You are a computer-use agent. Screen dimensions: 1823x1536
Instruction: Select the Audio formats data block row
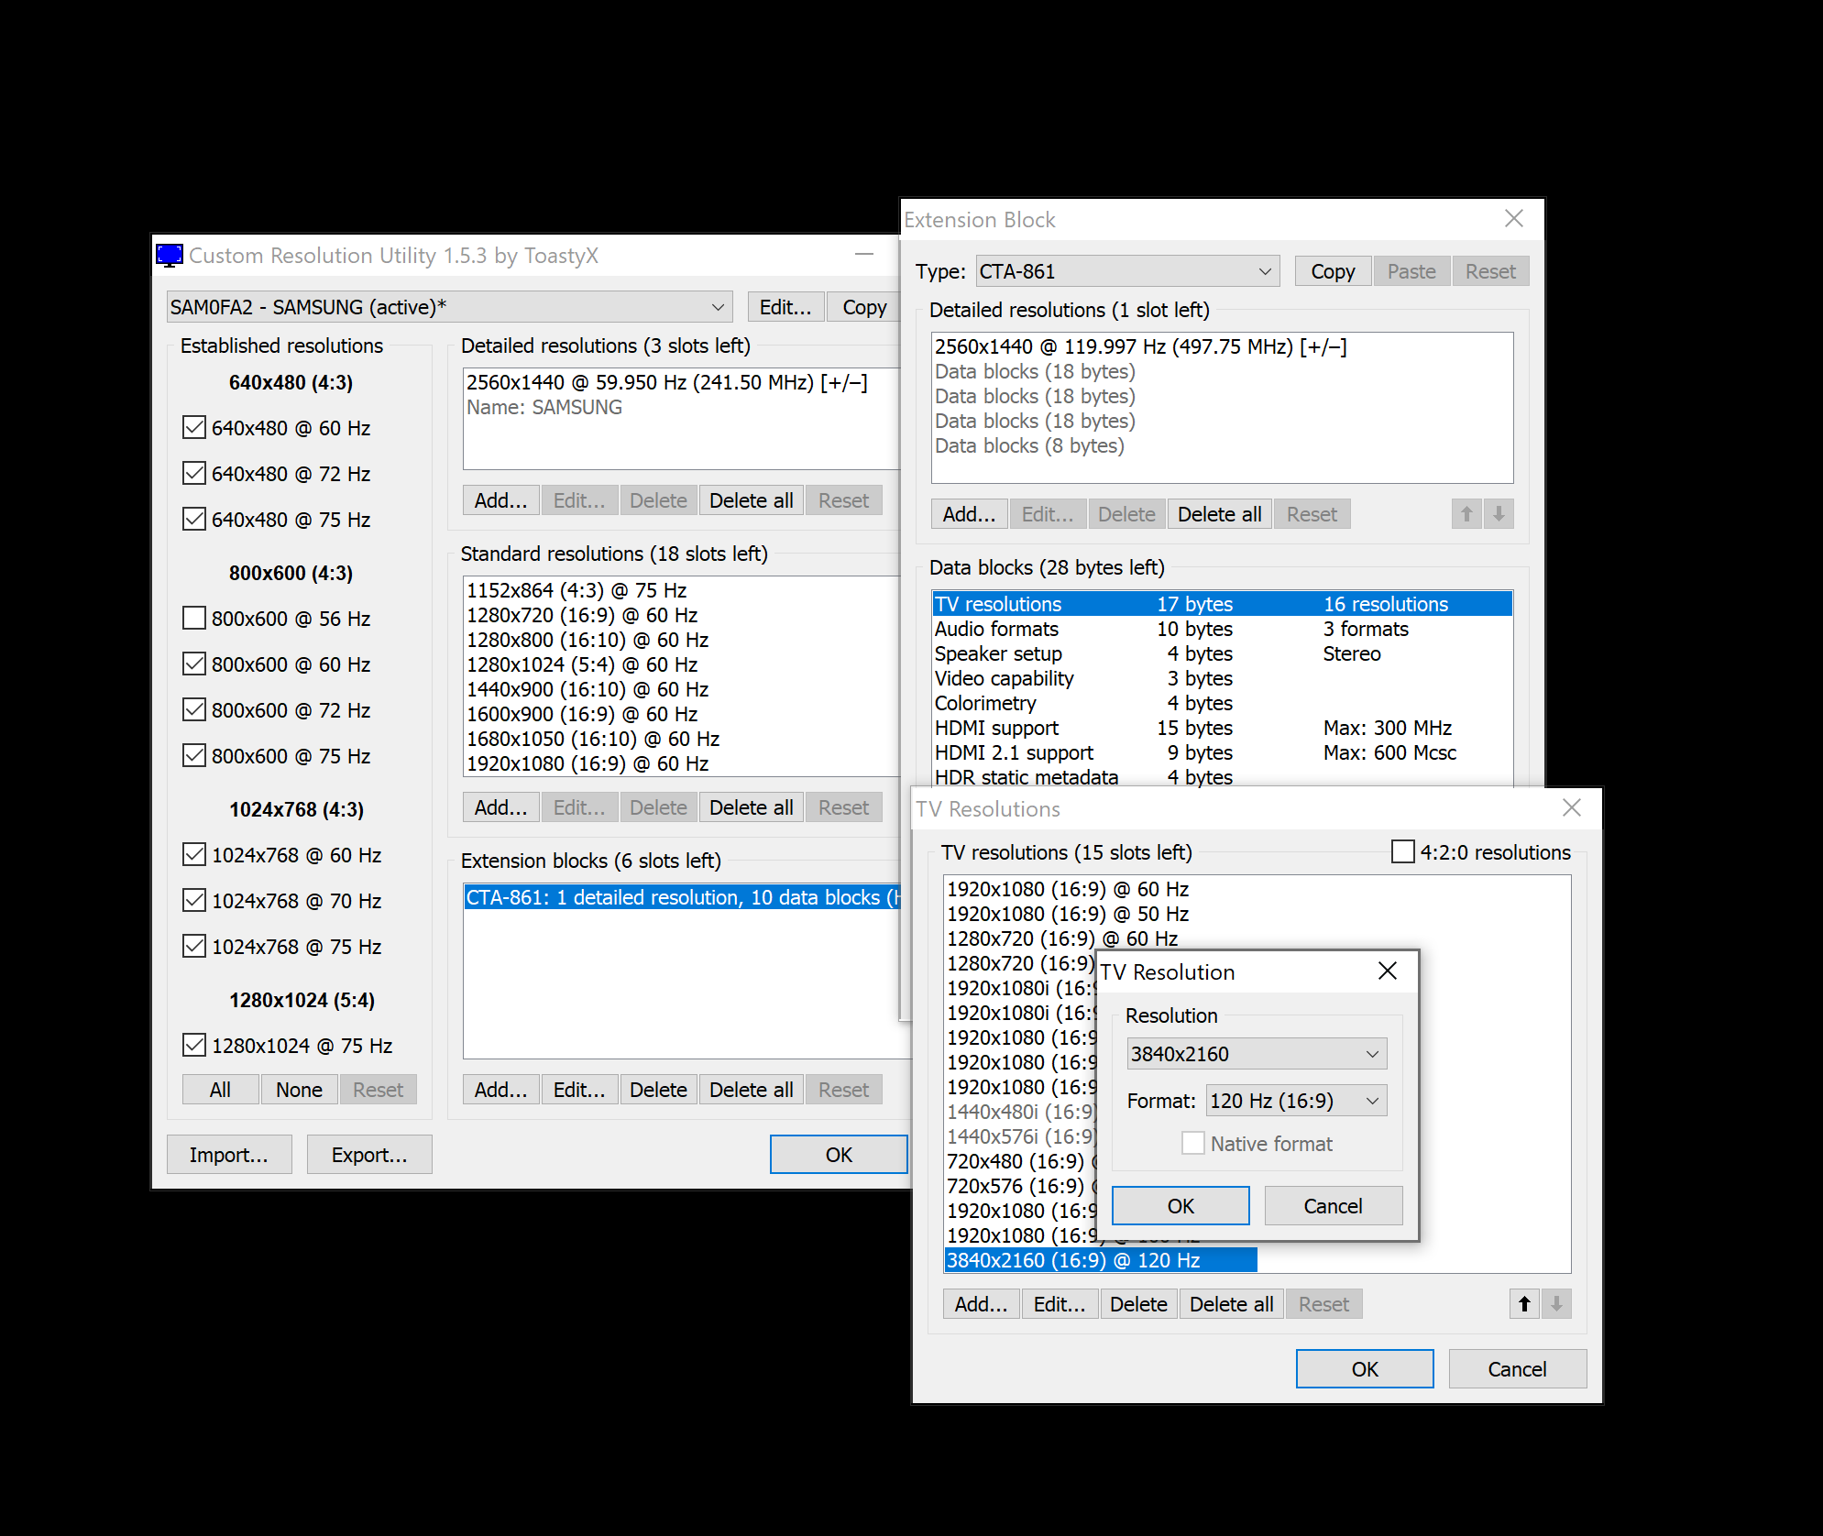[996, 629]
